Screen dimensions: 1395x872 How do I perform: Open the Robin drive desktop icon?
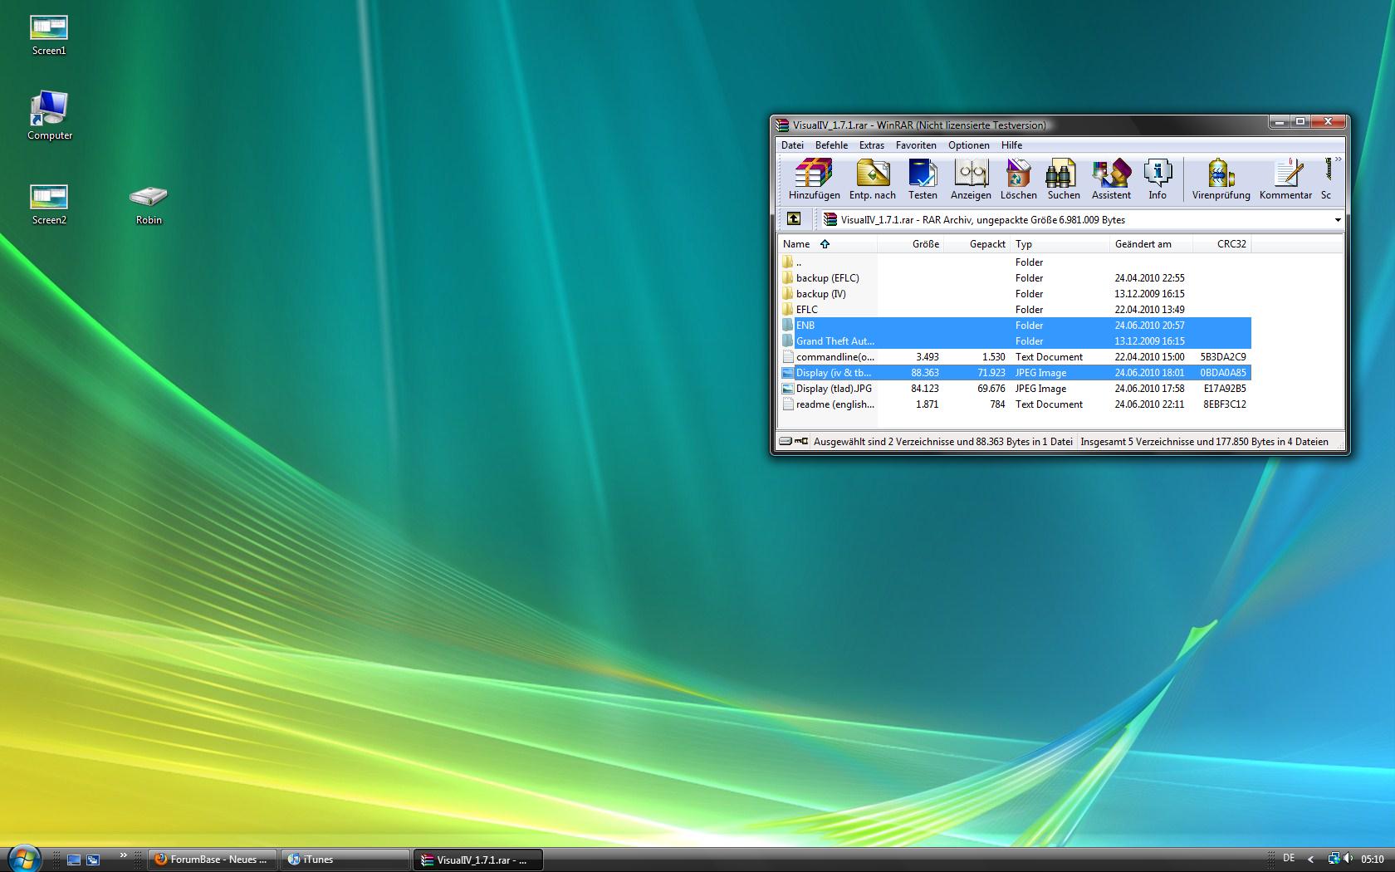coord(149,205)
